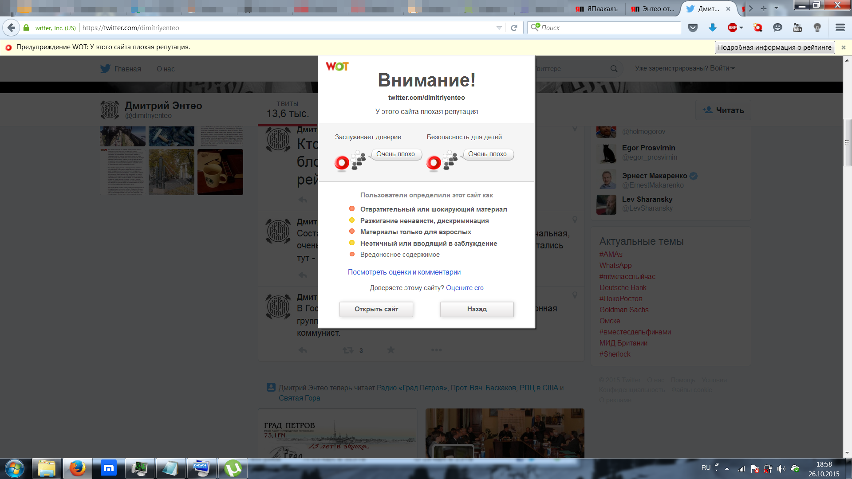
Task: Dismiss the WOT warning notification bar
Action: 844,47
